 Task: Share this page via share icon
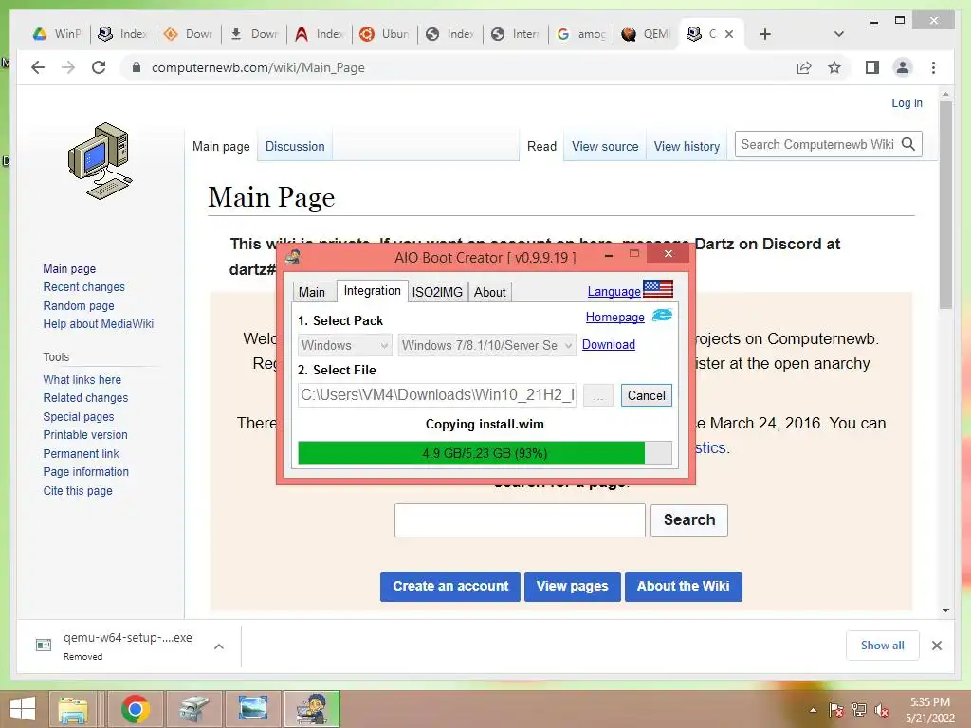(804, 67)
